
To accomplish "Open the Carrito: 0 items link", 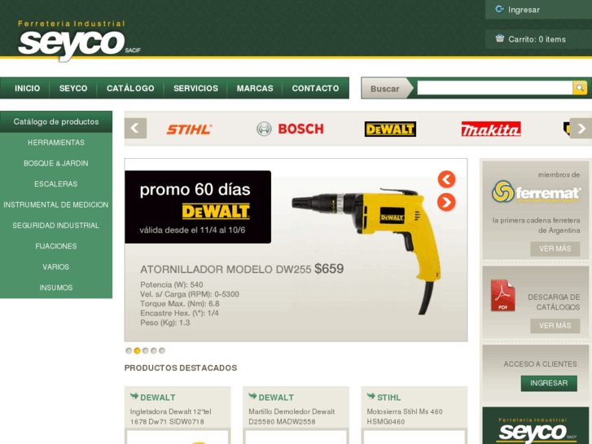I will pos(537,39).
